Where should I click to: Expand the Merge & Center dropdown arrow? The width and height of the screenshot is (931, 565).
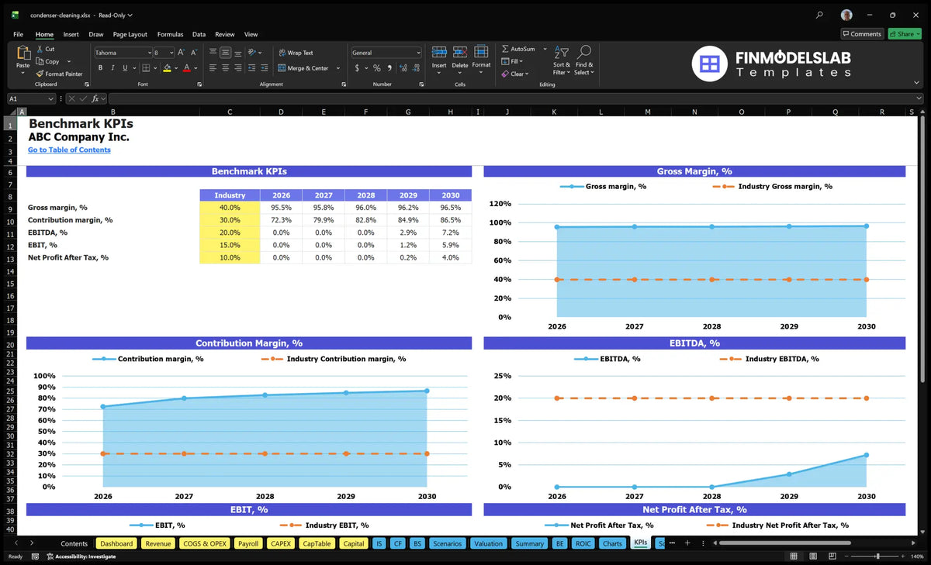338,68
